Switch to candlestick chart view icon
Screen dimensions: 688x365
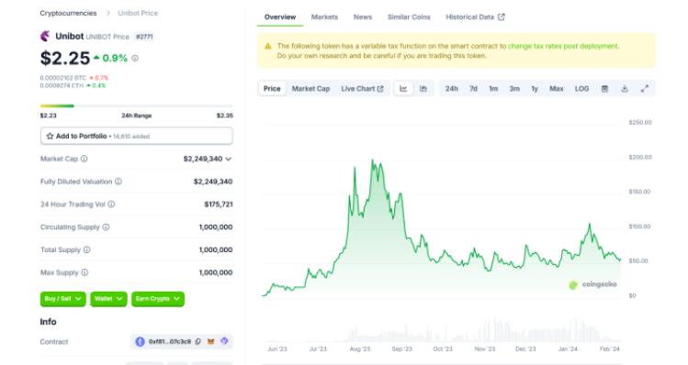point(423,89)
